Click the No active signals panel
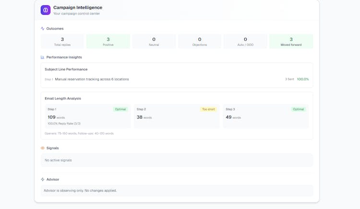The image size is (360, 209). tap(177, 160)
